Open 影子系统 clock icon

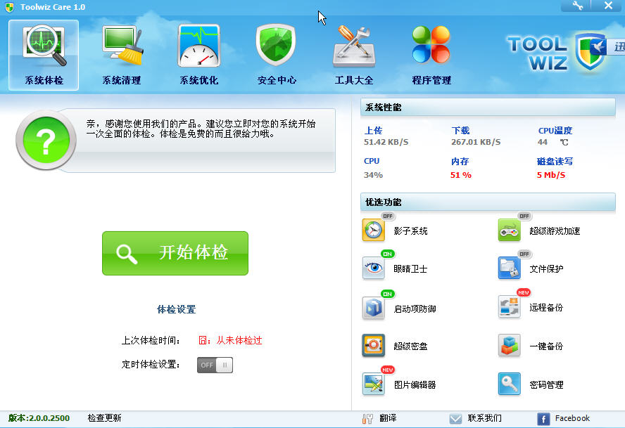[x=374, y=230]
